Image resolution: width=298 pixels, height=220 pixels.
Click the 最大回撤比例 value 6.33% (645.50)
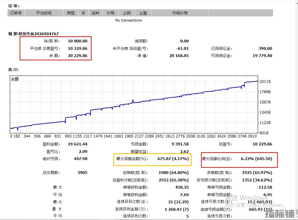256,159
